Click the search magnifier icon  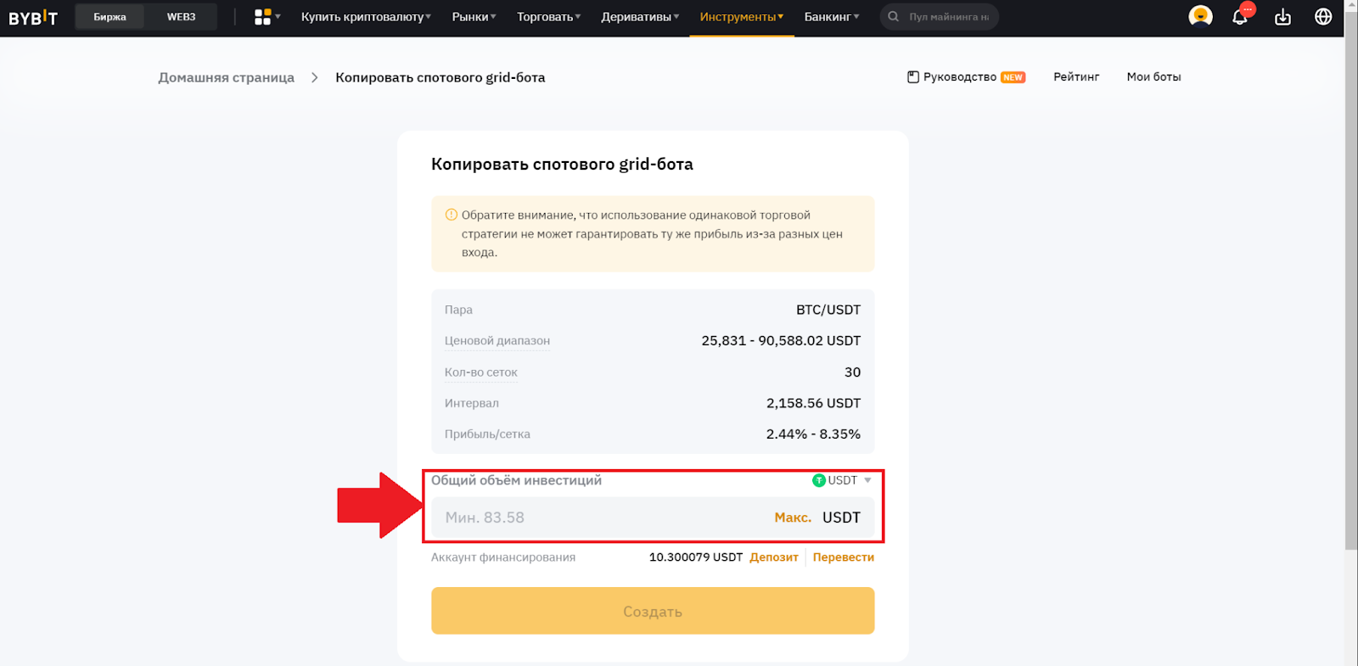click(894, 17)
